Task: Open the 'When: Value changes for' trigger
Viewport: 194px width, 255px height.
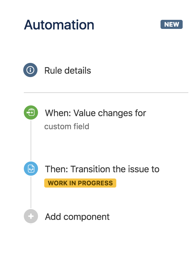Action: [x=95, y=113]
